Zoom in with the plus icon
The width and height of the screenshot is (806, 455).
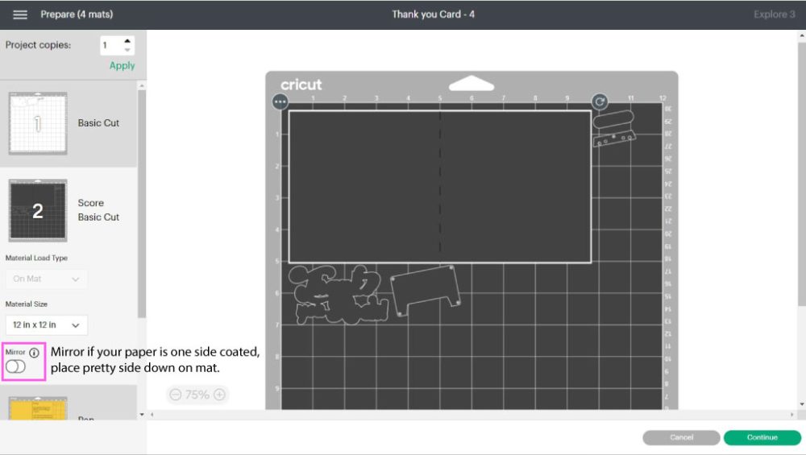(x=219, y=395)
